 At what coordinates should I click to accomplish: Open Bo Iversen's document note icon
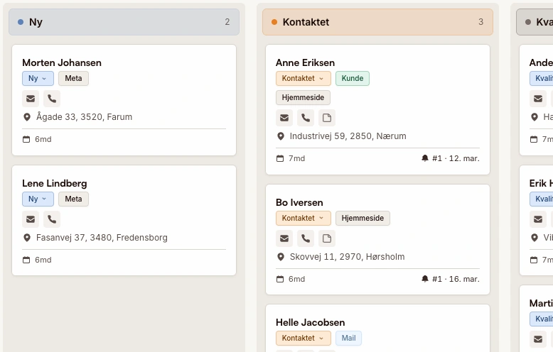coord(327,238)
